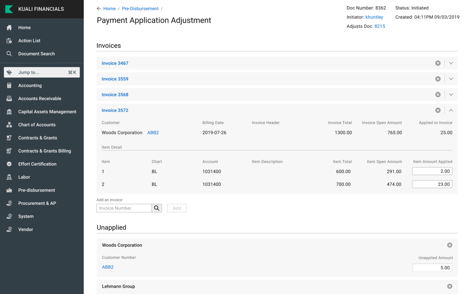Screen dimensions: 471x294
Task: Click the Document Search magnifier icon
Action: click(x=9, y=54)
